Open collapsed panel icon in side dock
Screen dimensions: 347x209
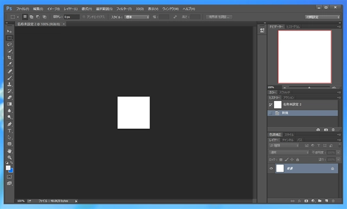tap(262, 30)
